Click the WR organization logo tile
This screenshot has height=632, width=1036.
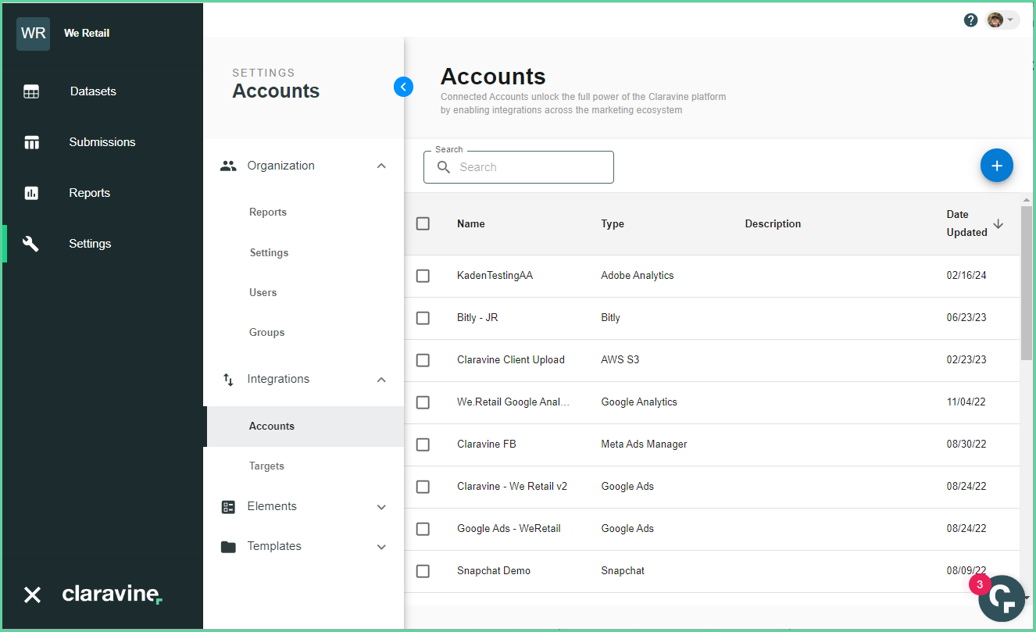coord(33,34)
